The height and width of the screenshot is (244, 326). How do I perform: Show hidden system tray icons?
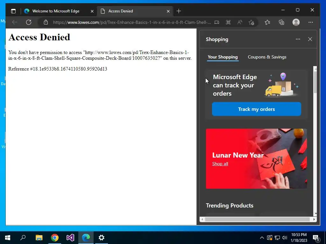(262, 238)
